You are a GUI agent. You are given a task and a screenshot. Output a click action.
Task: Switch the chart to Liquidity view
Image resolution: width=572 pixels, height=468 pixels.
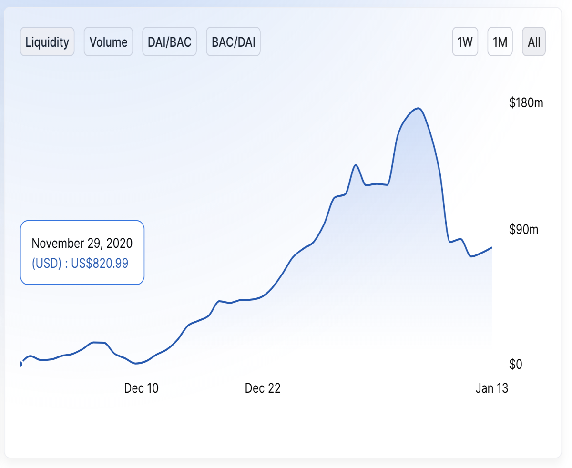47,42
